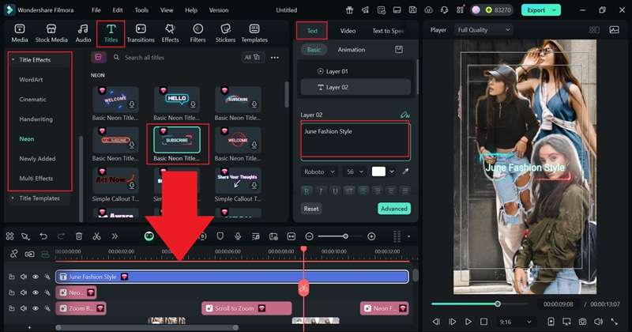
Task: Open the Stock Media library
Action: (x=51, y=33)
